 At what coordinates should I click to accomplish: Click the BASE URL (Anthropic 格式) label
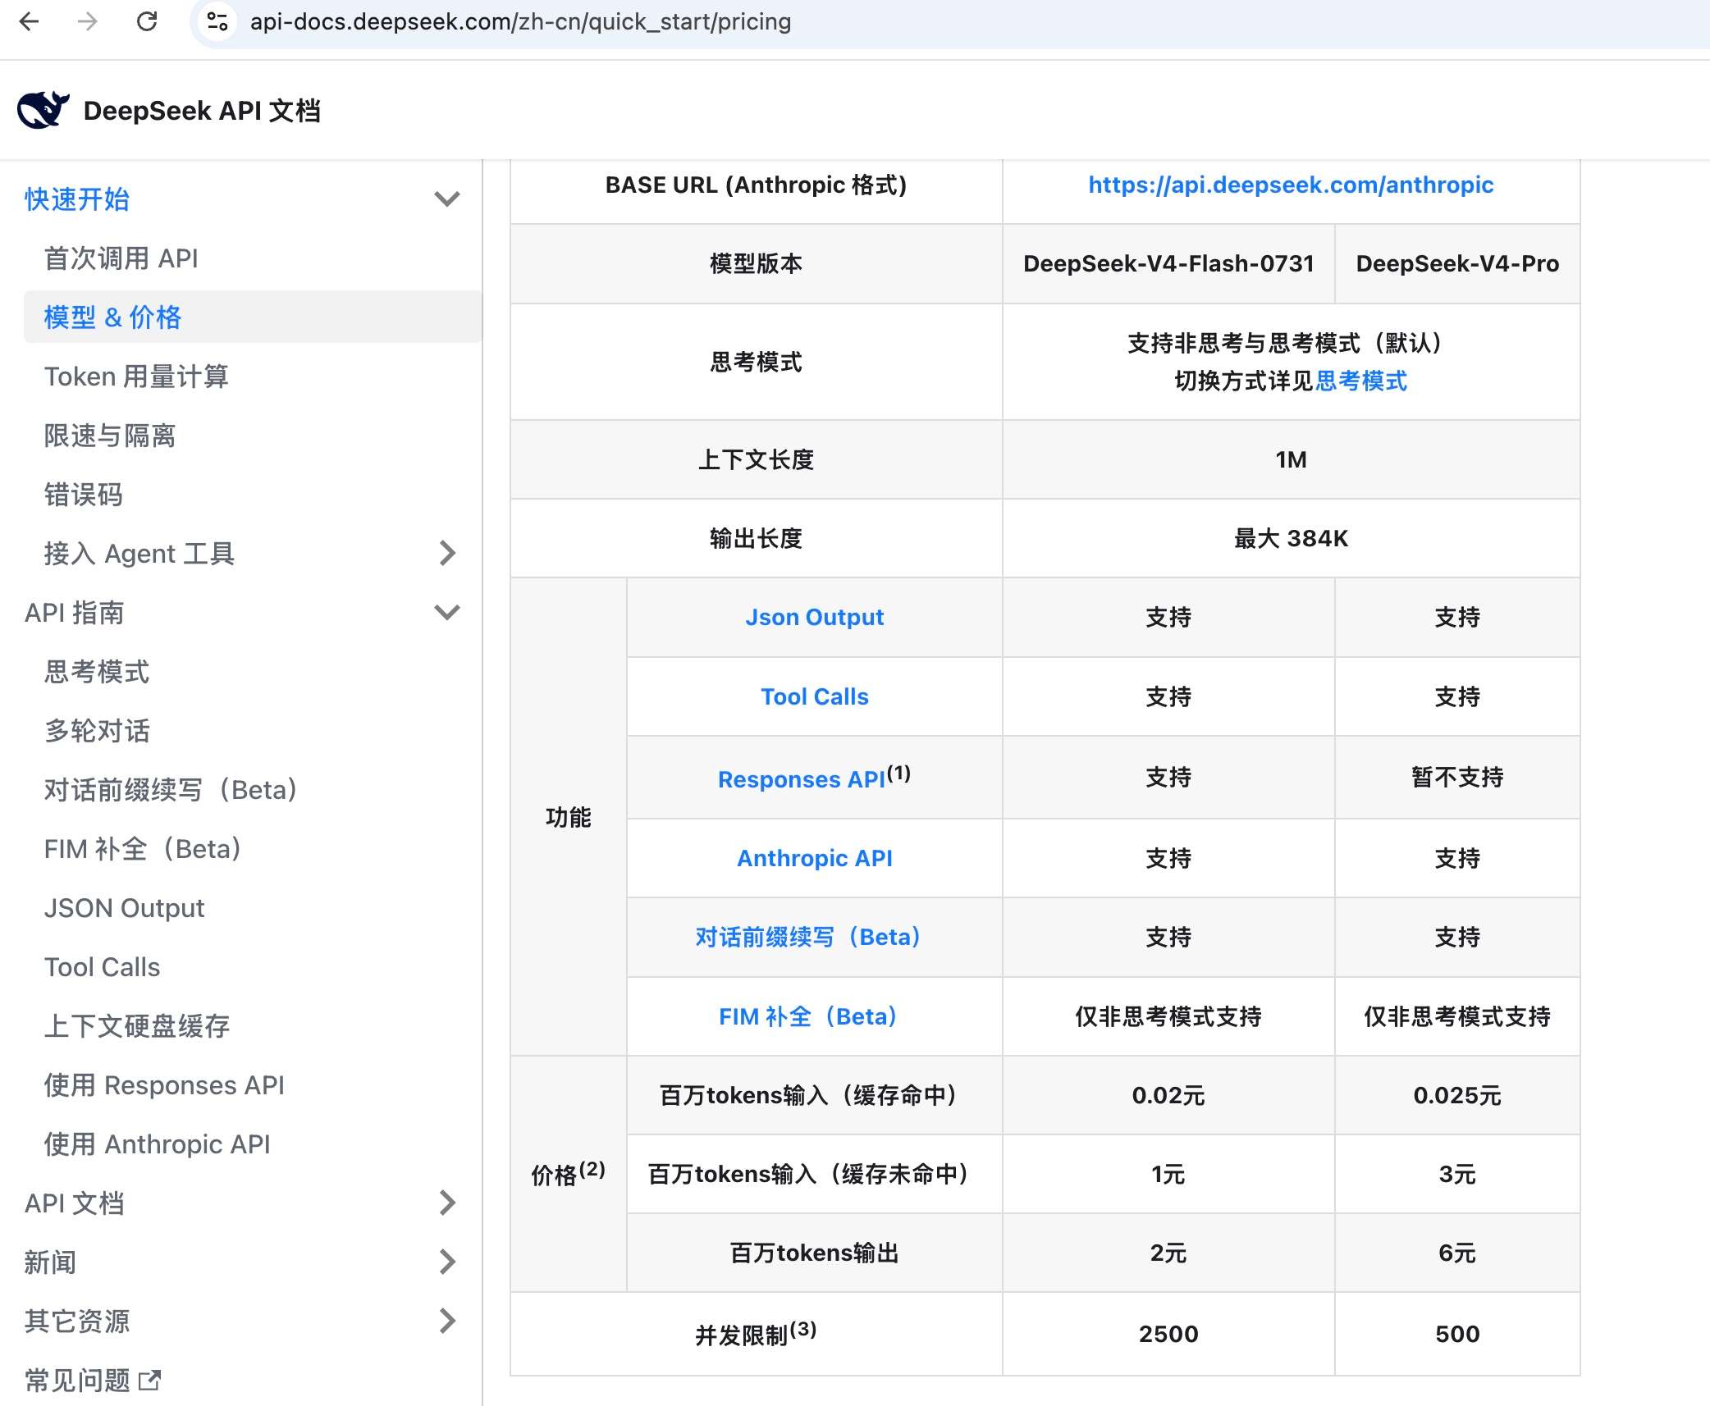point(756,185)
